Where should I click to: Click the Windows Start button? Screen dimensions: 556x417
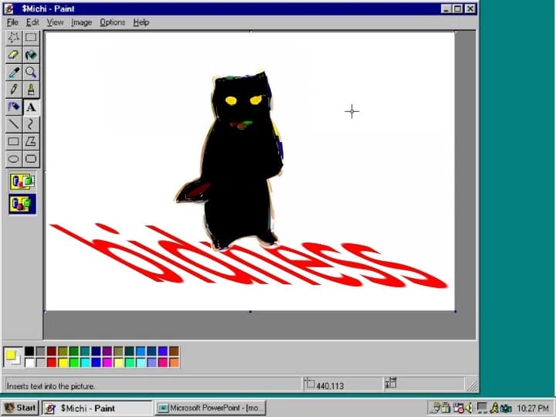tap(20, 408)
